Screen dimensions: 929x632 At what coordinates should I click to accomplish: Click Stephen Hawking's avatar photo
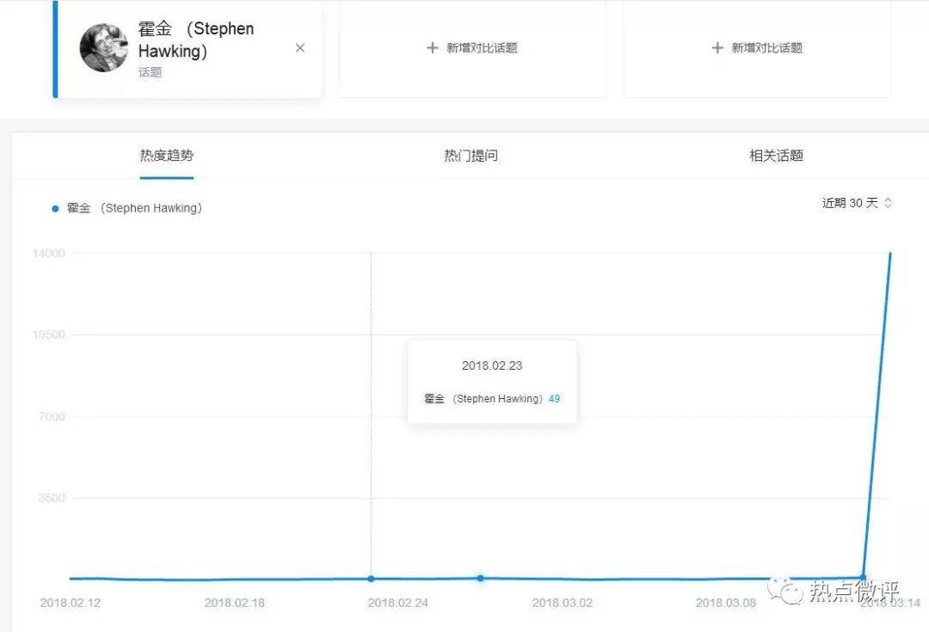[103, 47]
